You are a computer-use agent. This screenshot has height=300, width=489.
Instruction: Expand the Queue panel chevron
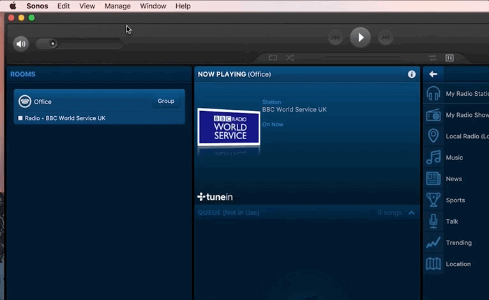tap(412, 213)
